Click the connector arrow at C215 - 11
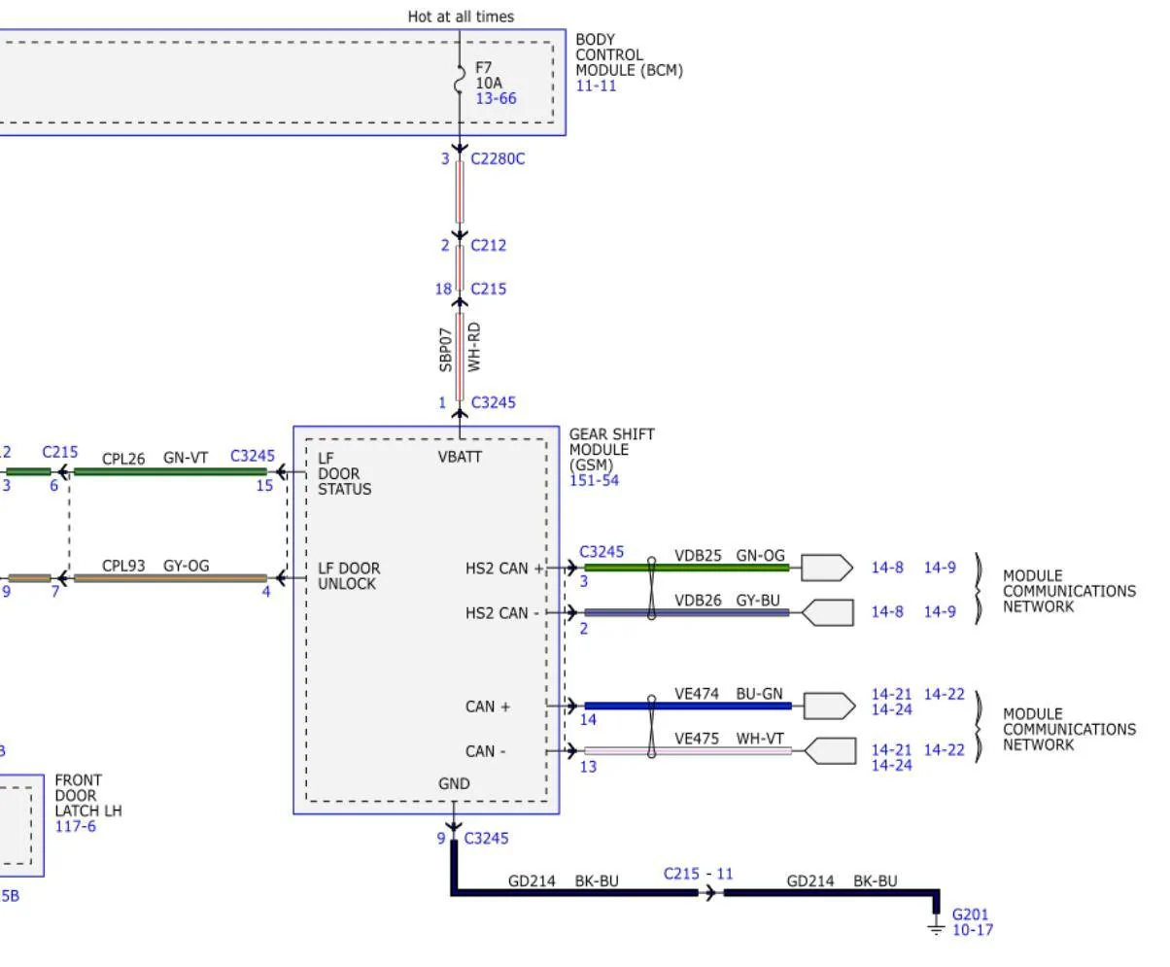This screenshot has width=1170, height=967. [x=710, y=892]
